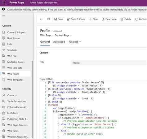Click the Content Page form label
Screen dimensions: 147x139
62,35
